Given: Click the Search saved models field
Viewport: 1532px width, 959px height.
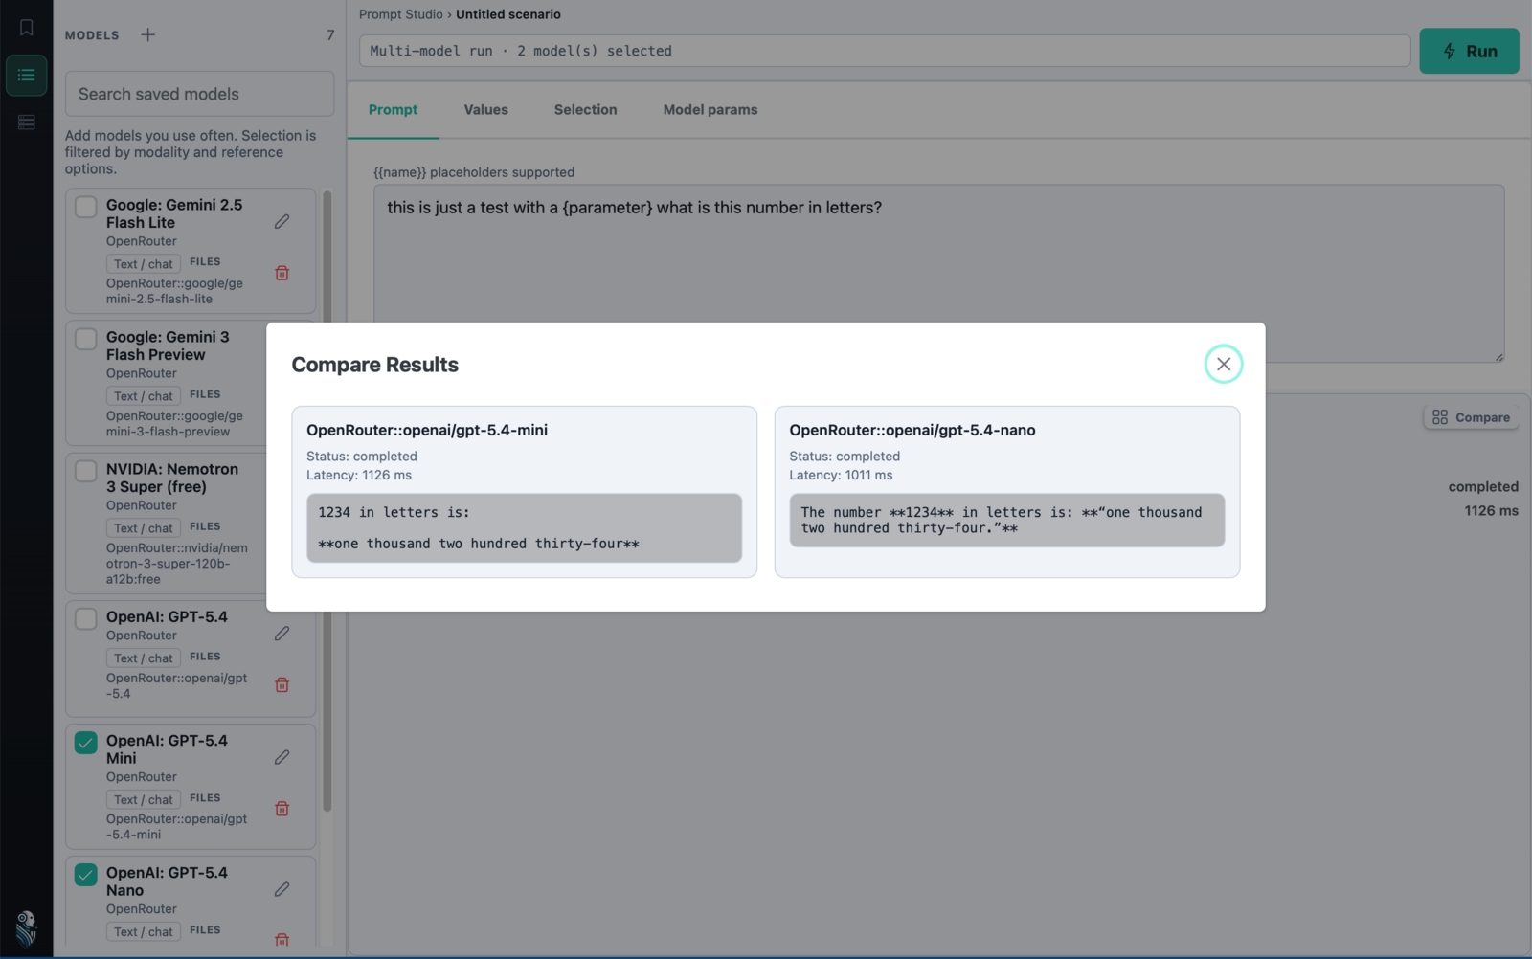Looking at the screenshot, I should 199,94.
